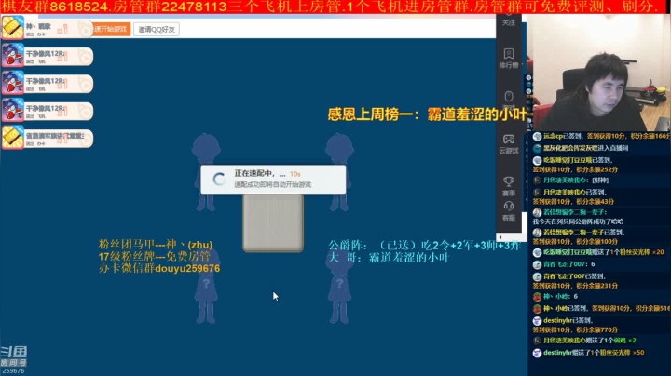Click avatar next to 远念cp chat message

(537, 136)
